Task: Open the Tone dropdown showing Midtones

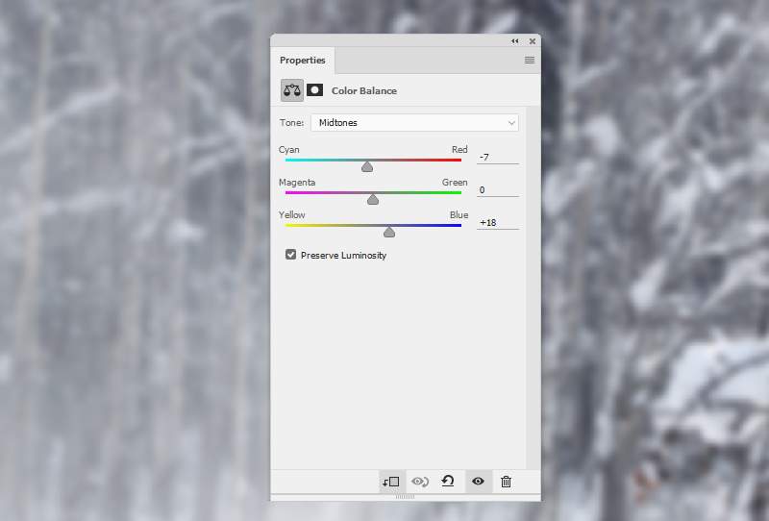Action: [415, 123]
